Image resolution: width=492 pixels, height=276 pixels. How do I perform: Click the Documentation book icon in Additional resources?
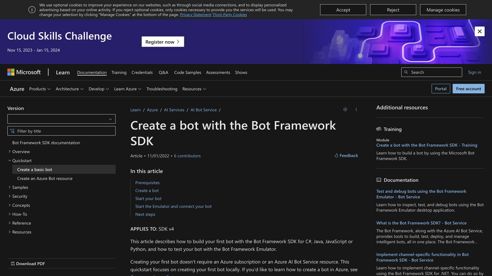[379, 180]
